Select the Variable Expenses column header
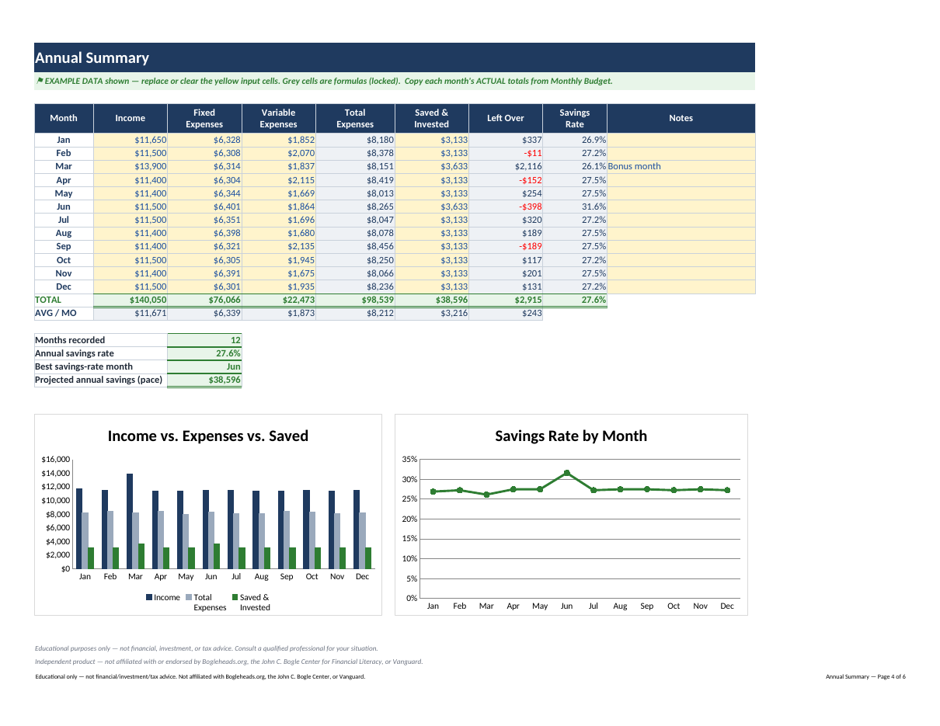940x726 pixels. pos(278,118)
